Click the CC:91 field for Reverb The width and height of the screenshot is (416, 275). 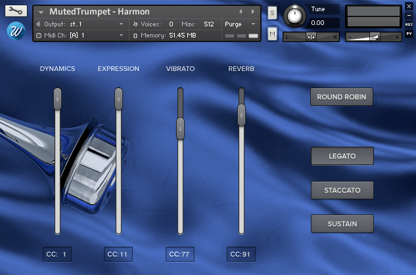click(x=241, y=254)
